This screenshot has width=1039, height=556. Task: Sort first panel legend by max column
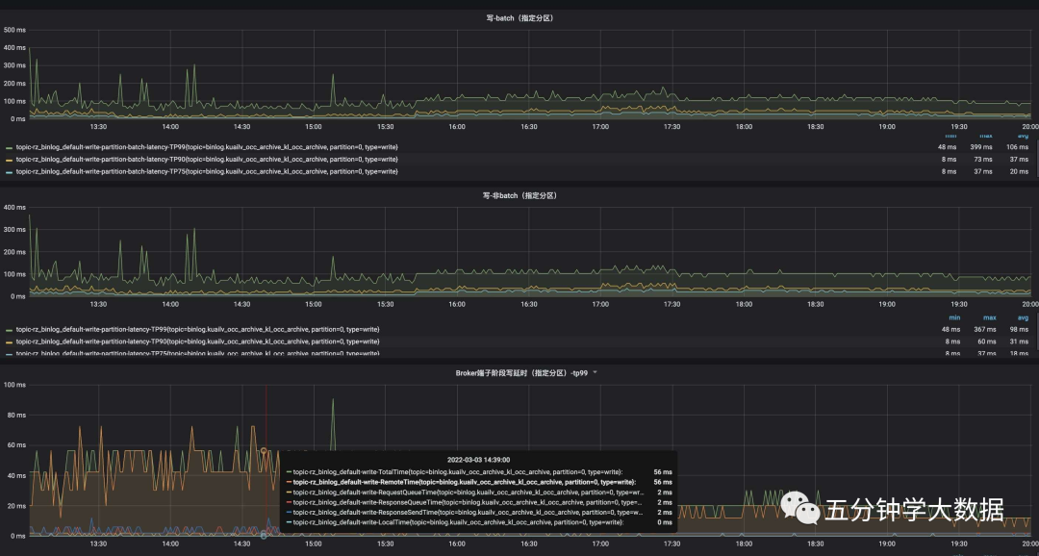[x=989, y=136]
